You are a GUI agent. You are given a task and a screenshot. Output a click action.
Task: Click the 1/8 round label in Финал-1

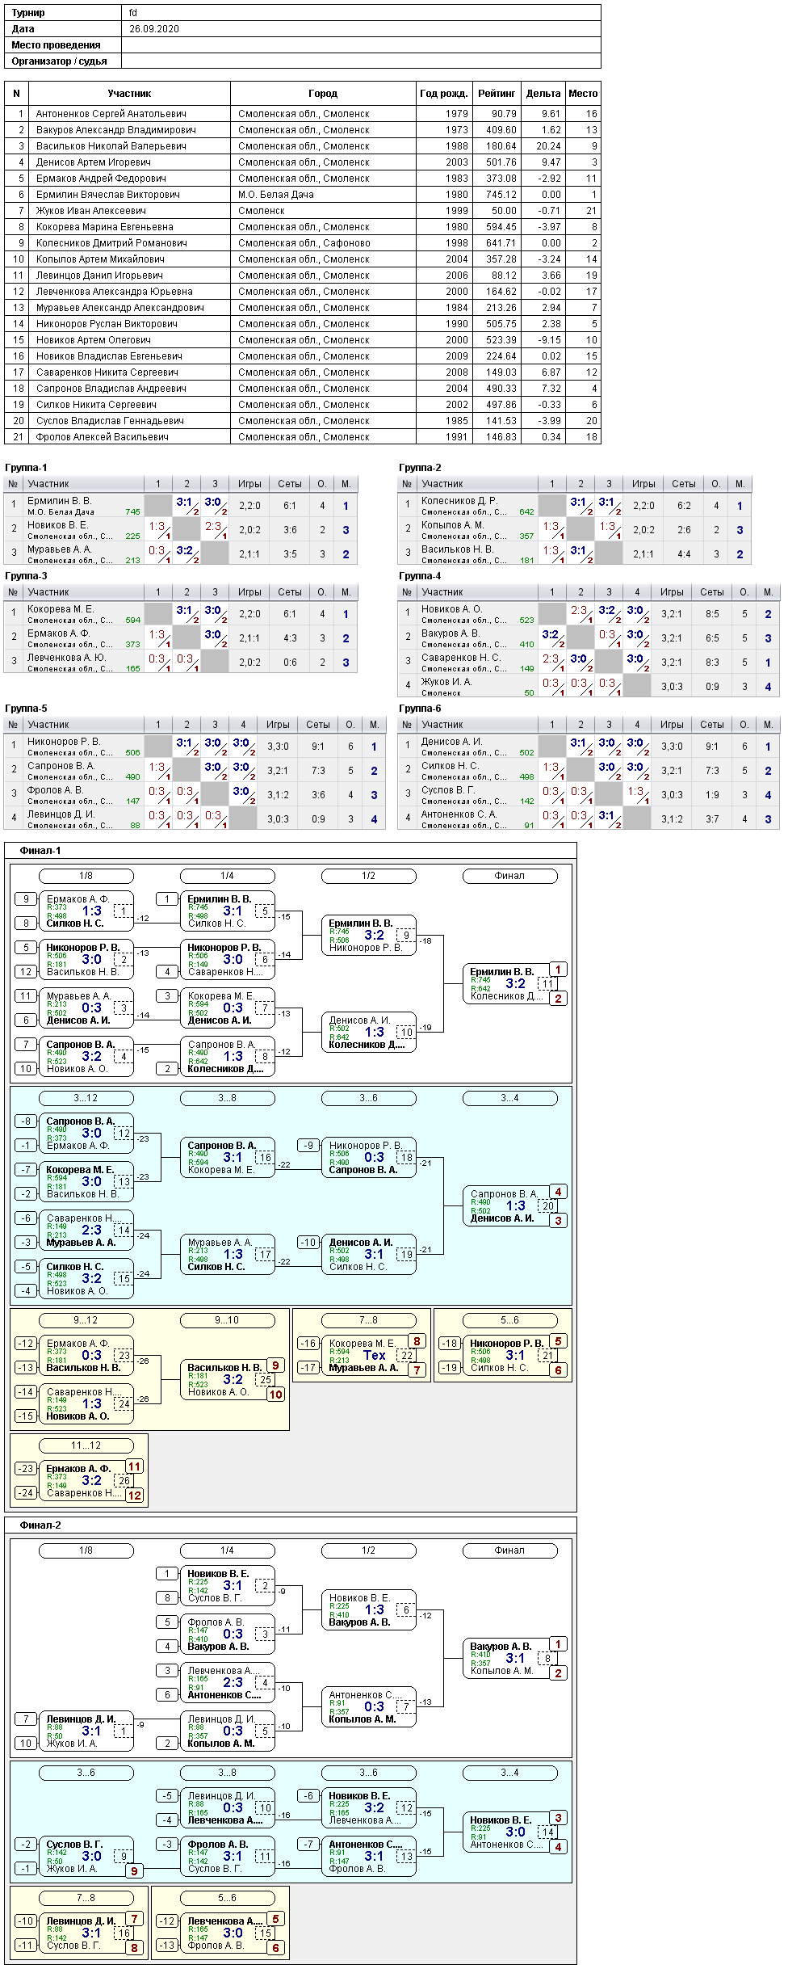(x=86, y=876)
